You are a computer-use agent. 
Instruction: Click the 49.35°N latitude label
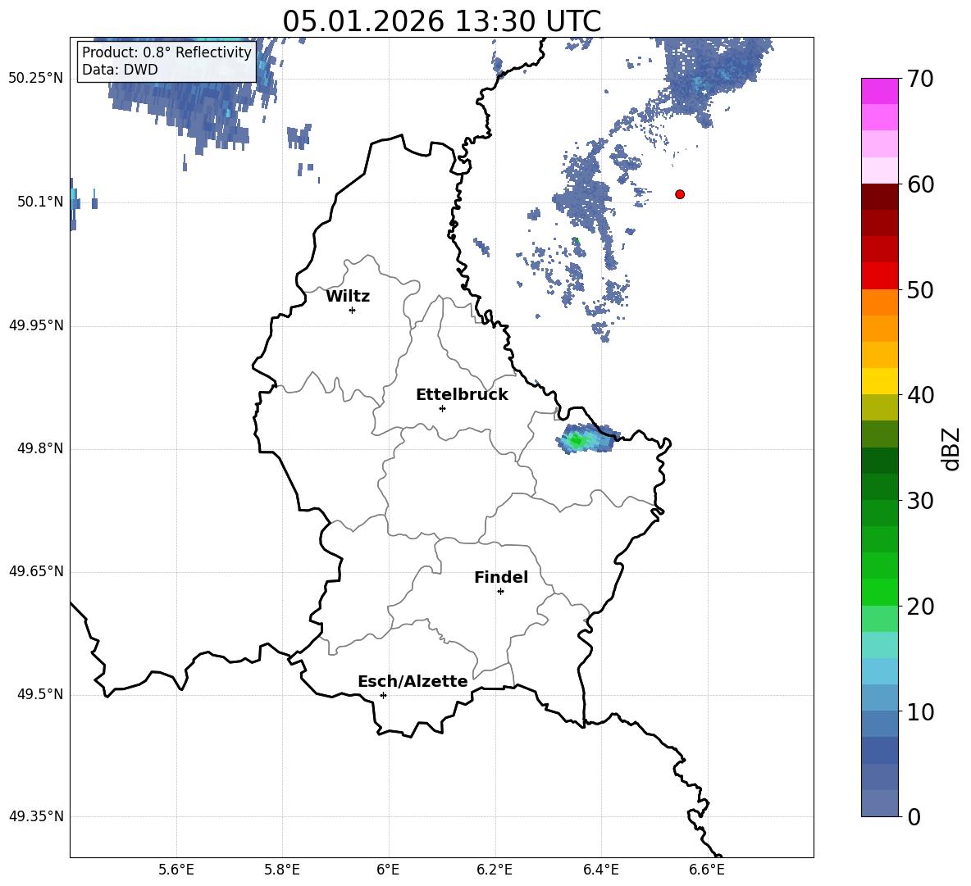(35, 816)
